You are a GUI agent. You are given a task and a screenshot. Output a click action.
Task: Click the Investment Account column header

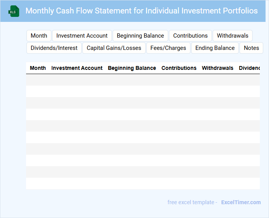point(77,68)
